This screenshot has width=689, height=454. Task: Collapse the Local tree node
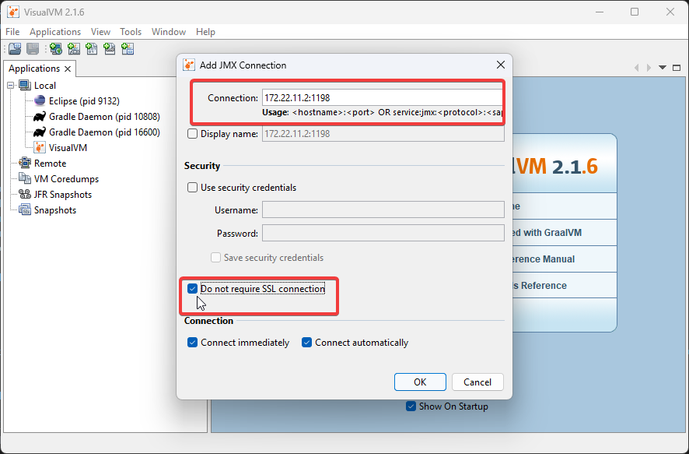pyautogui.click(x=12, y=86)
